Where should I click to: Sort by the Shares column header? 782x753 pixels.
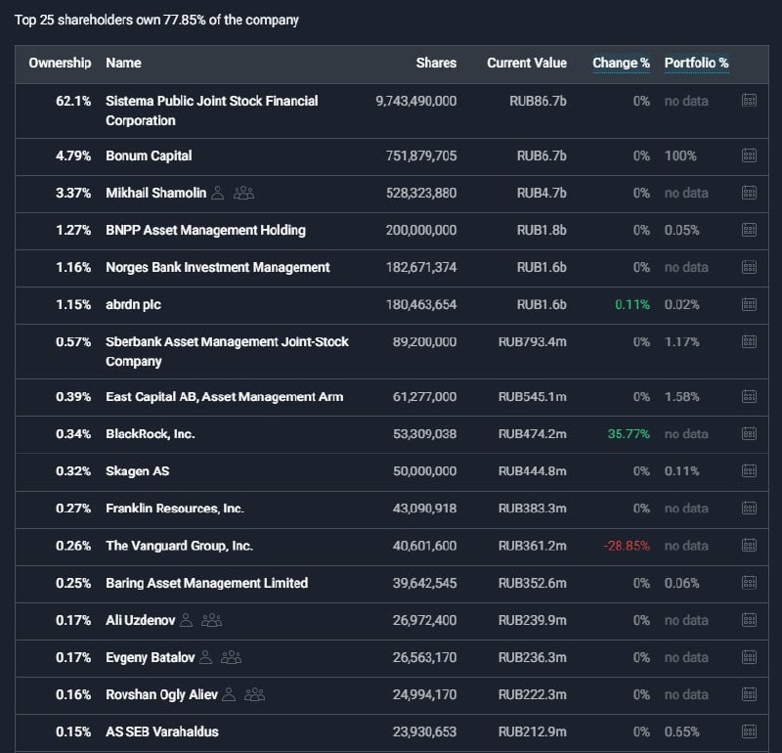pos(436,63)
